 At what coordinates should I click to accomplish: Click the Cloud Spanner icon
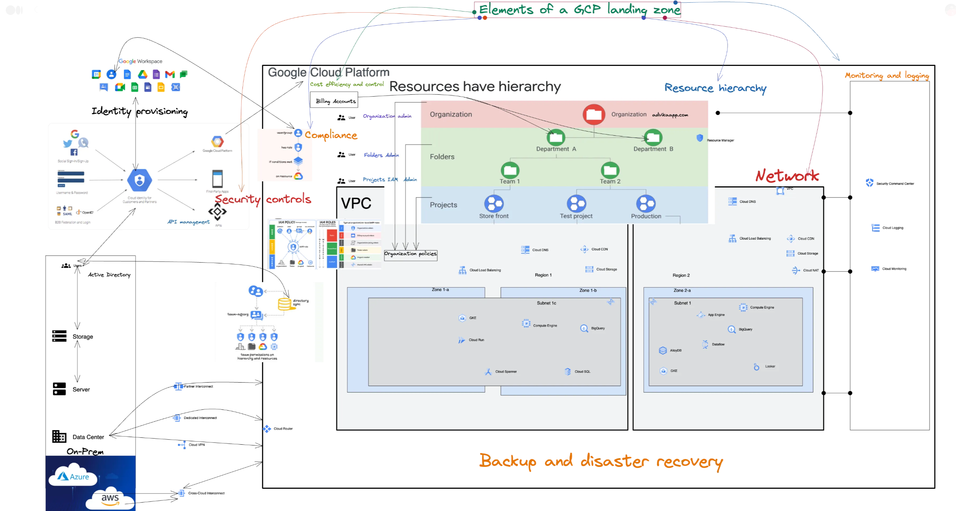[x=488, y=371]
